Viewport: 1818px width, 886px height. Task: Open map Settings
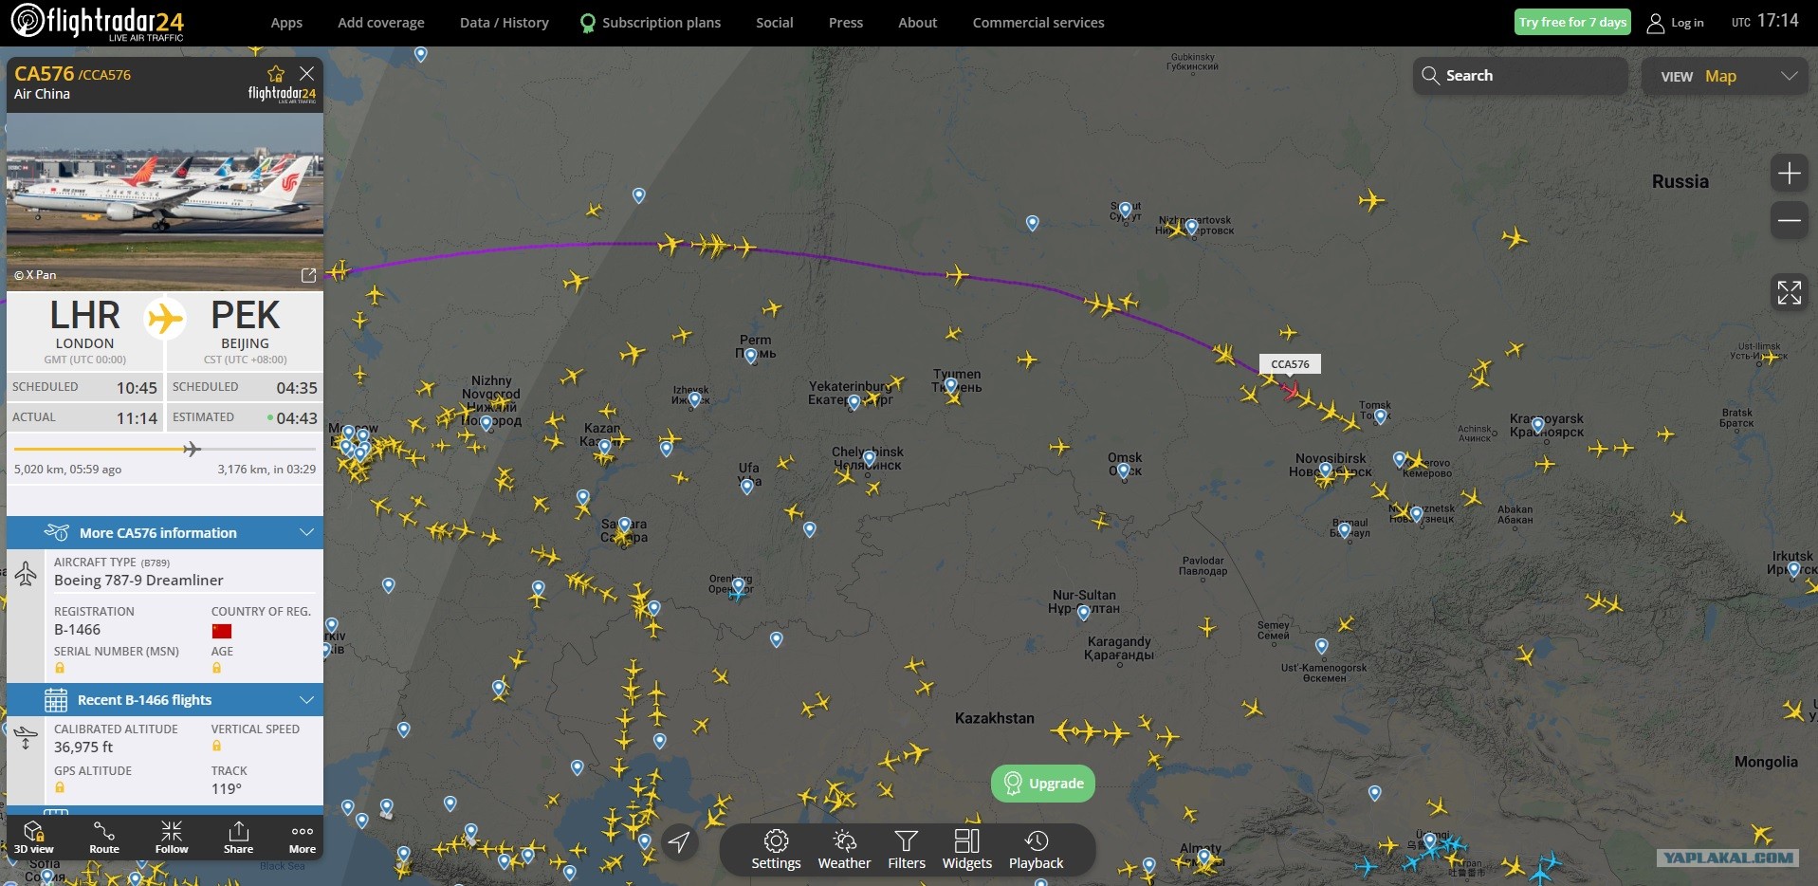[x=776, y=850]
